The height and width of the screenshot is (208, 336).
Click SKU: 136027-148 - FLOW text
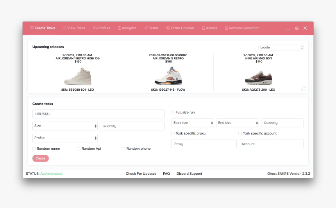click(168, 90)
